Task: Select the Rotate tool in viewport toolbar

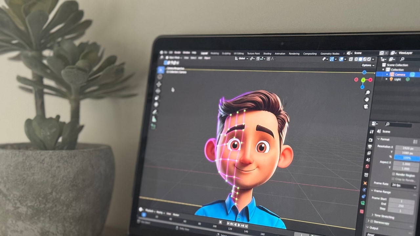Action: 158,91
